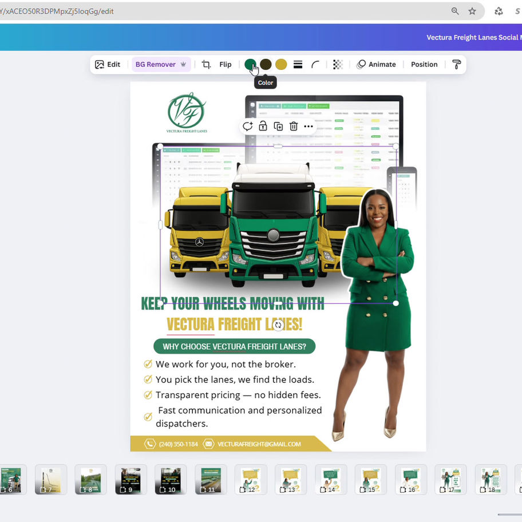Open page 17 thumbnail
The height and width of the screenshot is (522, 522).
451,480
